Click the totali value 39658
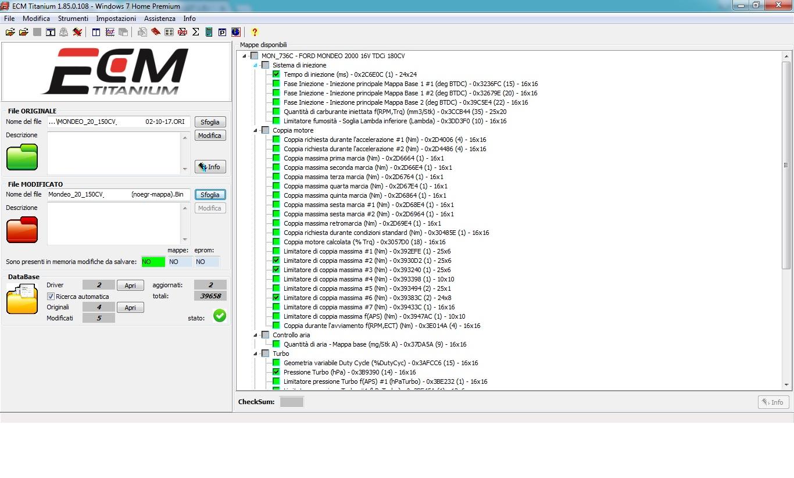 (x=210, y=296)
